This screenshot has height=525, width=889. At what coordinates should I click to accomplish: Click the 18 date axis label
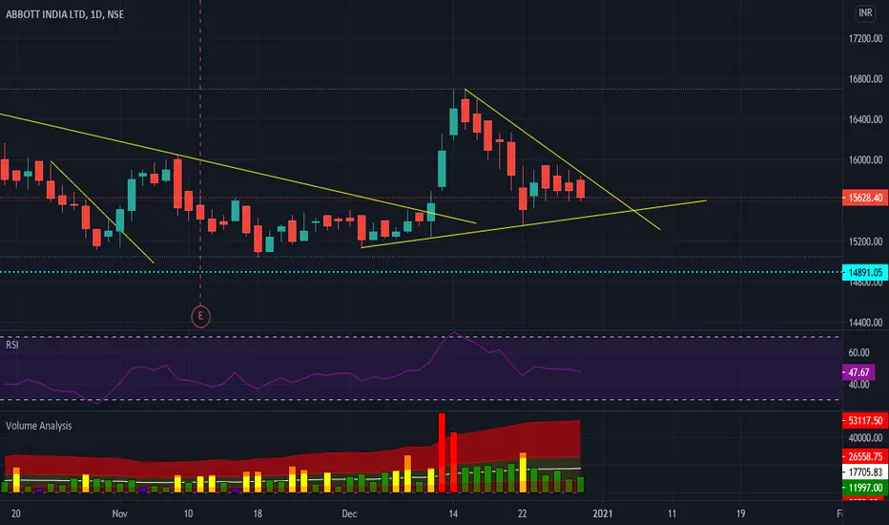tap(258, 514)
